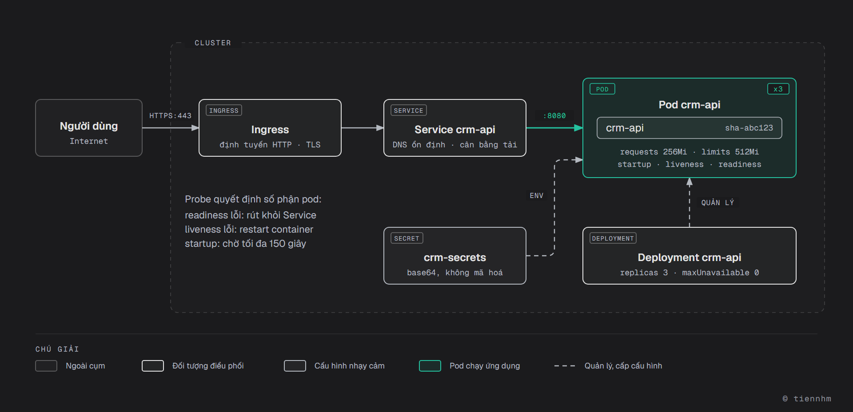Click the base64, không mã hoá text
The height and width of the screenshot is (412, 853).
[x=455, y=273]
